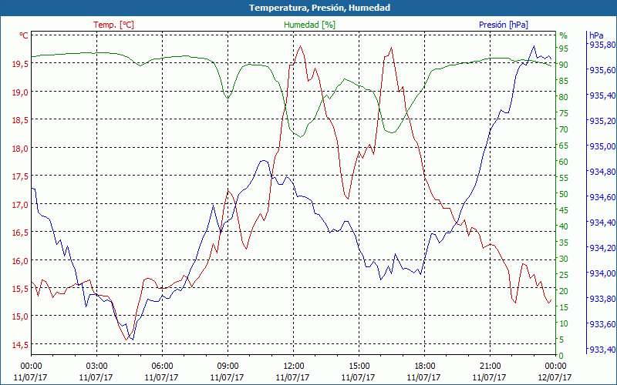Select the blue "Presión [hPa]" legend label
617x385 pixels.
point(504,25)
